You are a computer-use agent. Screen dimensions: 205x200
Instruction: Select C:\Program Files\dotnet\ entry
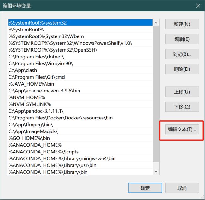point(80,57)
